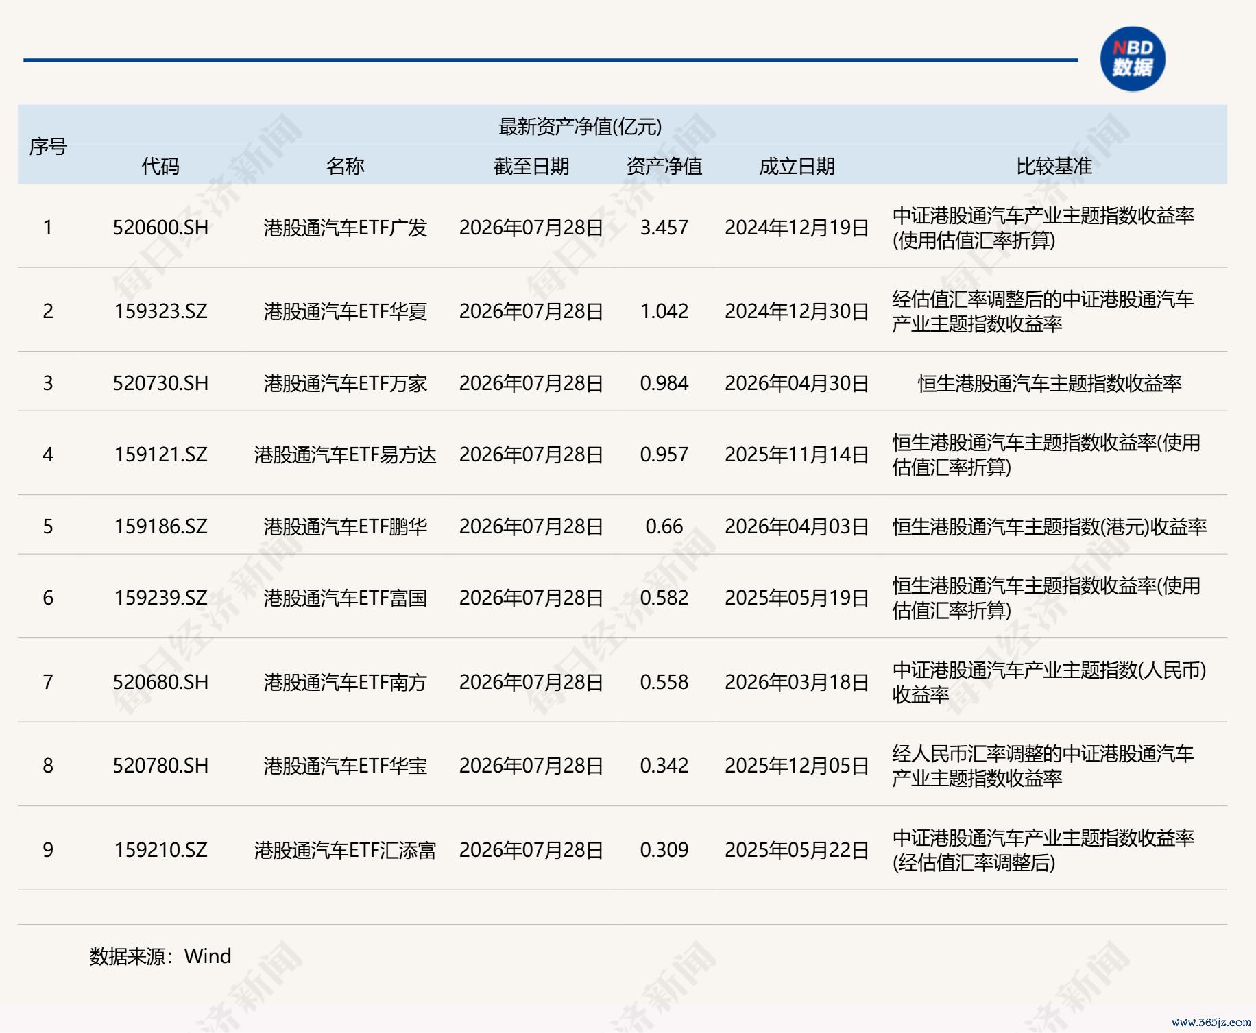This screenshot has width=1256, height=1033.
Task: Click net asset value 0.342
Action: tap(664, 765)
